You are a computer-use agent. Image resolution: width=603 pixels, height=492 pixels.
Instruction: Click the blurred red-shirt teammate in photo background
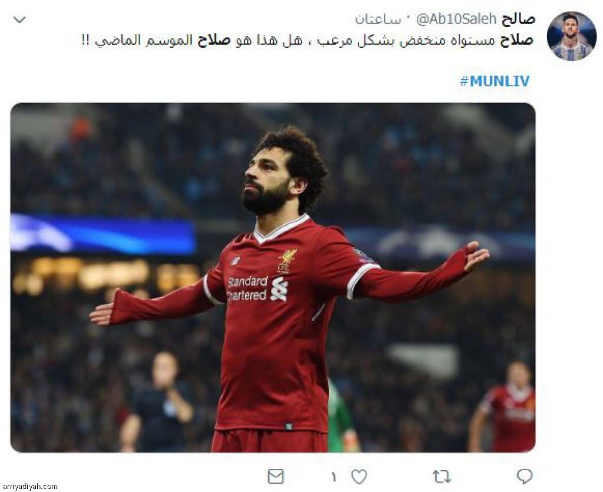(507, 407)
